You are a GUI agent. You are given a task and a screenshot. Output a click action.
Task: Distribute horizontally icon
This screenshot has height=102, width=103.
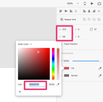[x=76, y=11]
